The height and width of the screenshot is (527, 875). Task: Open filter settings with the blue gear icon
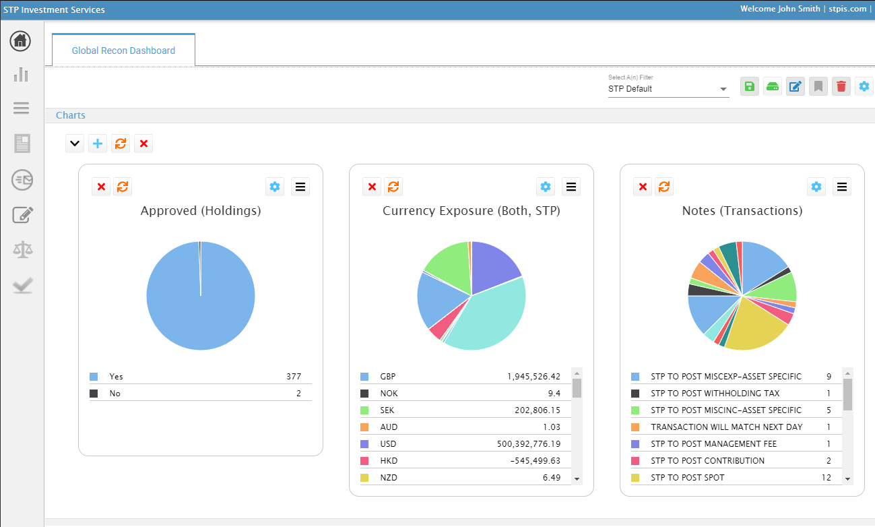click(864, 86)
